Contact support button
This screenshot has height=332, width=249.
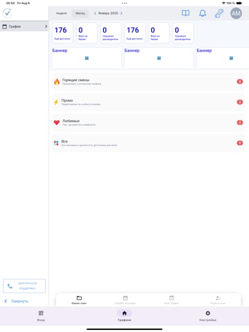(x=24, y=286)
